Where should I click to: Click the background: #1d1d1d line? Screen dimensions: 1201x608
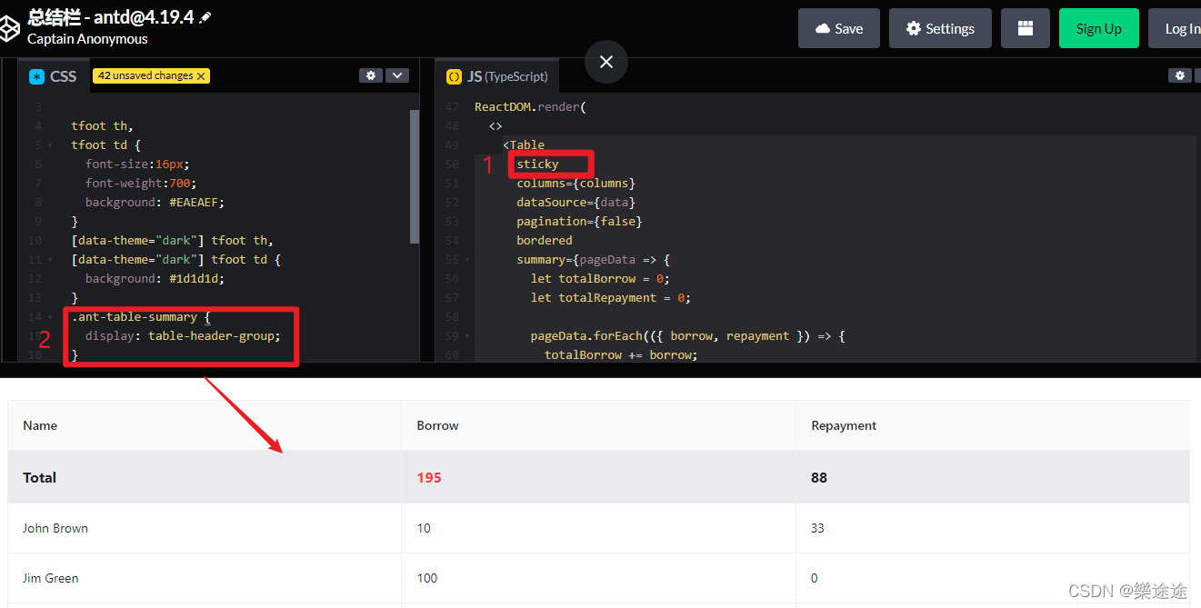pos(155,279)
